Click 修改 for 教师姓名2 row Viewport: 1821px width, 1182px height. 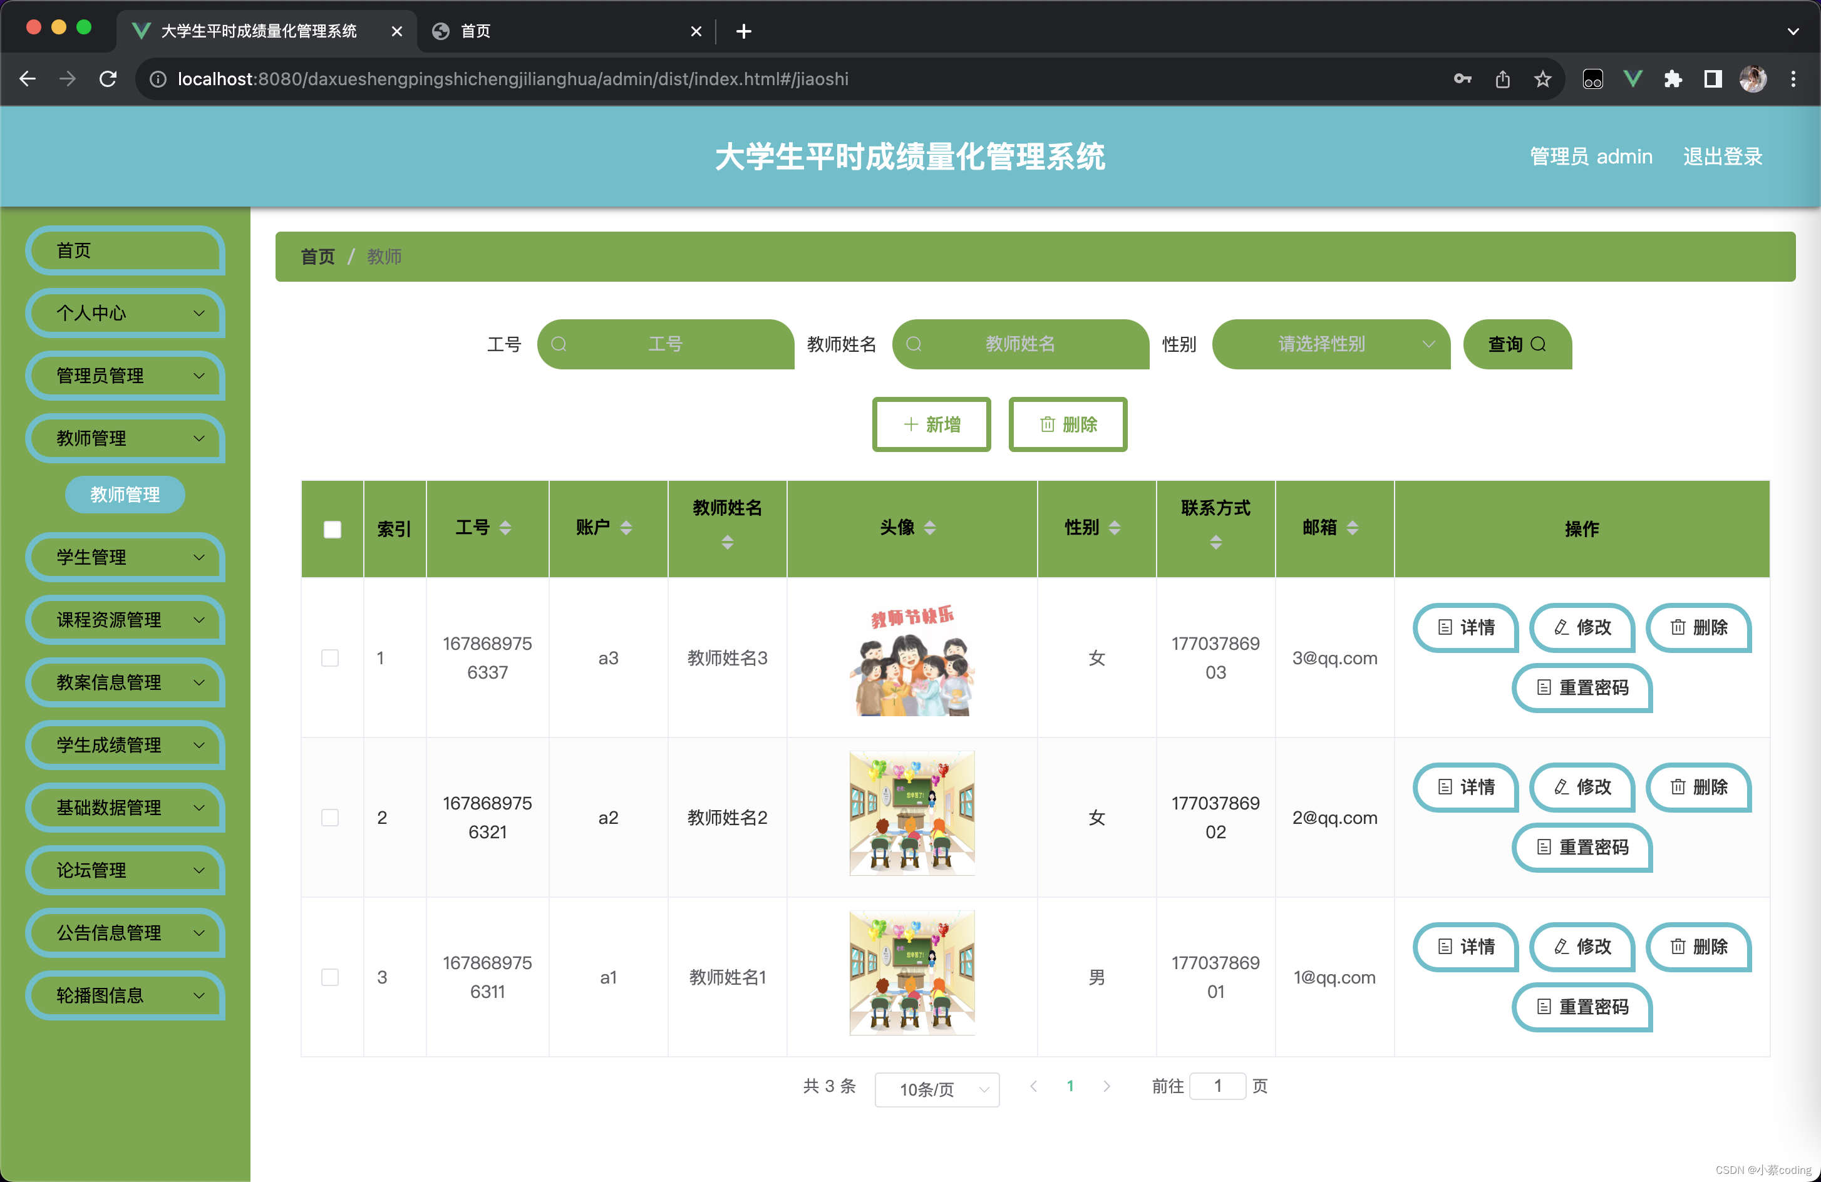1582,787
